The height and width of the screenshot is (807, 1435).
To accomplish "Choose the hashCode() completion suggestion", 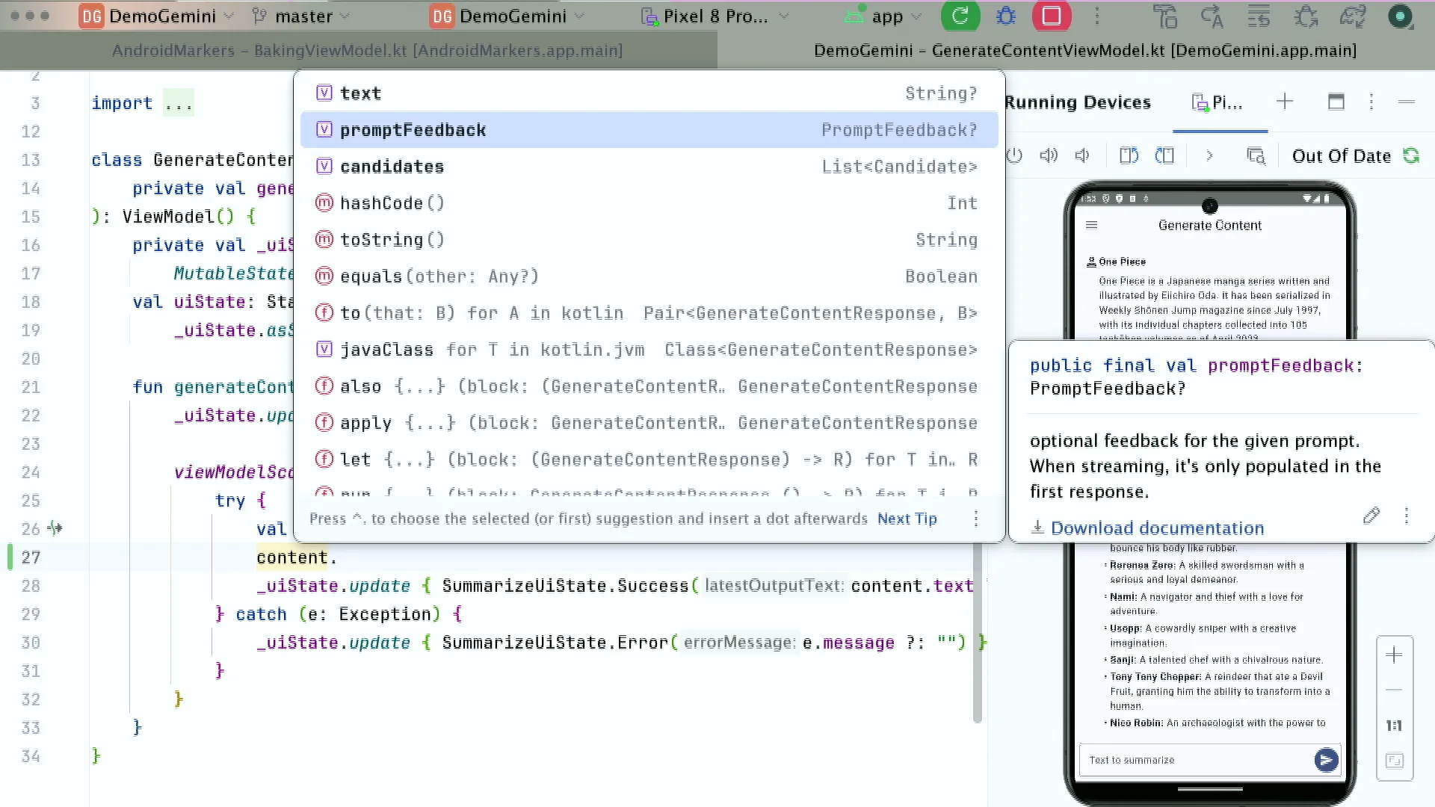I will click(649, 203).
